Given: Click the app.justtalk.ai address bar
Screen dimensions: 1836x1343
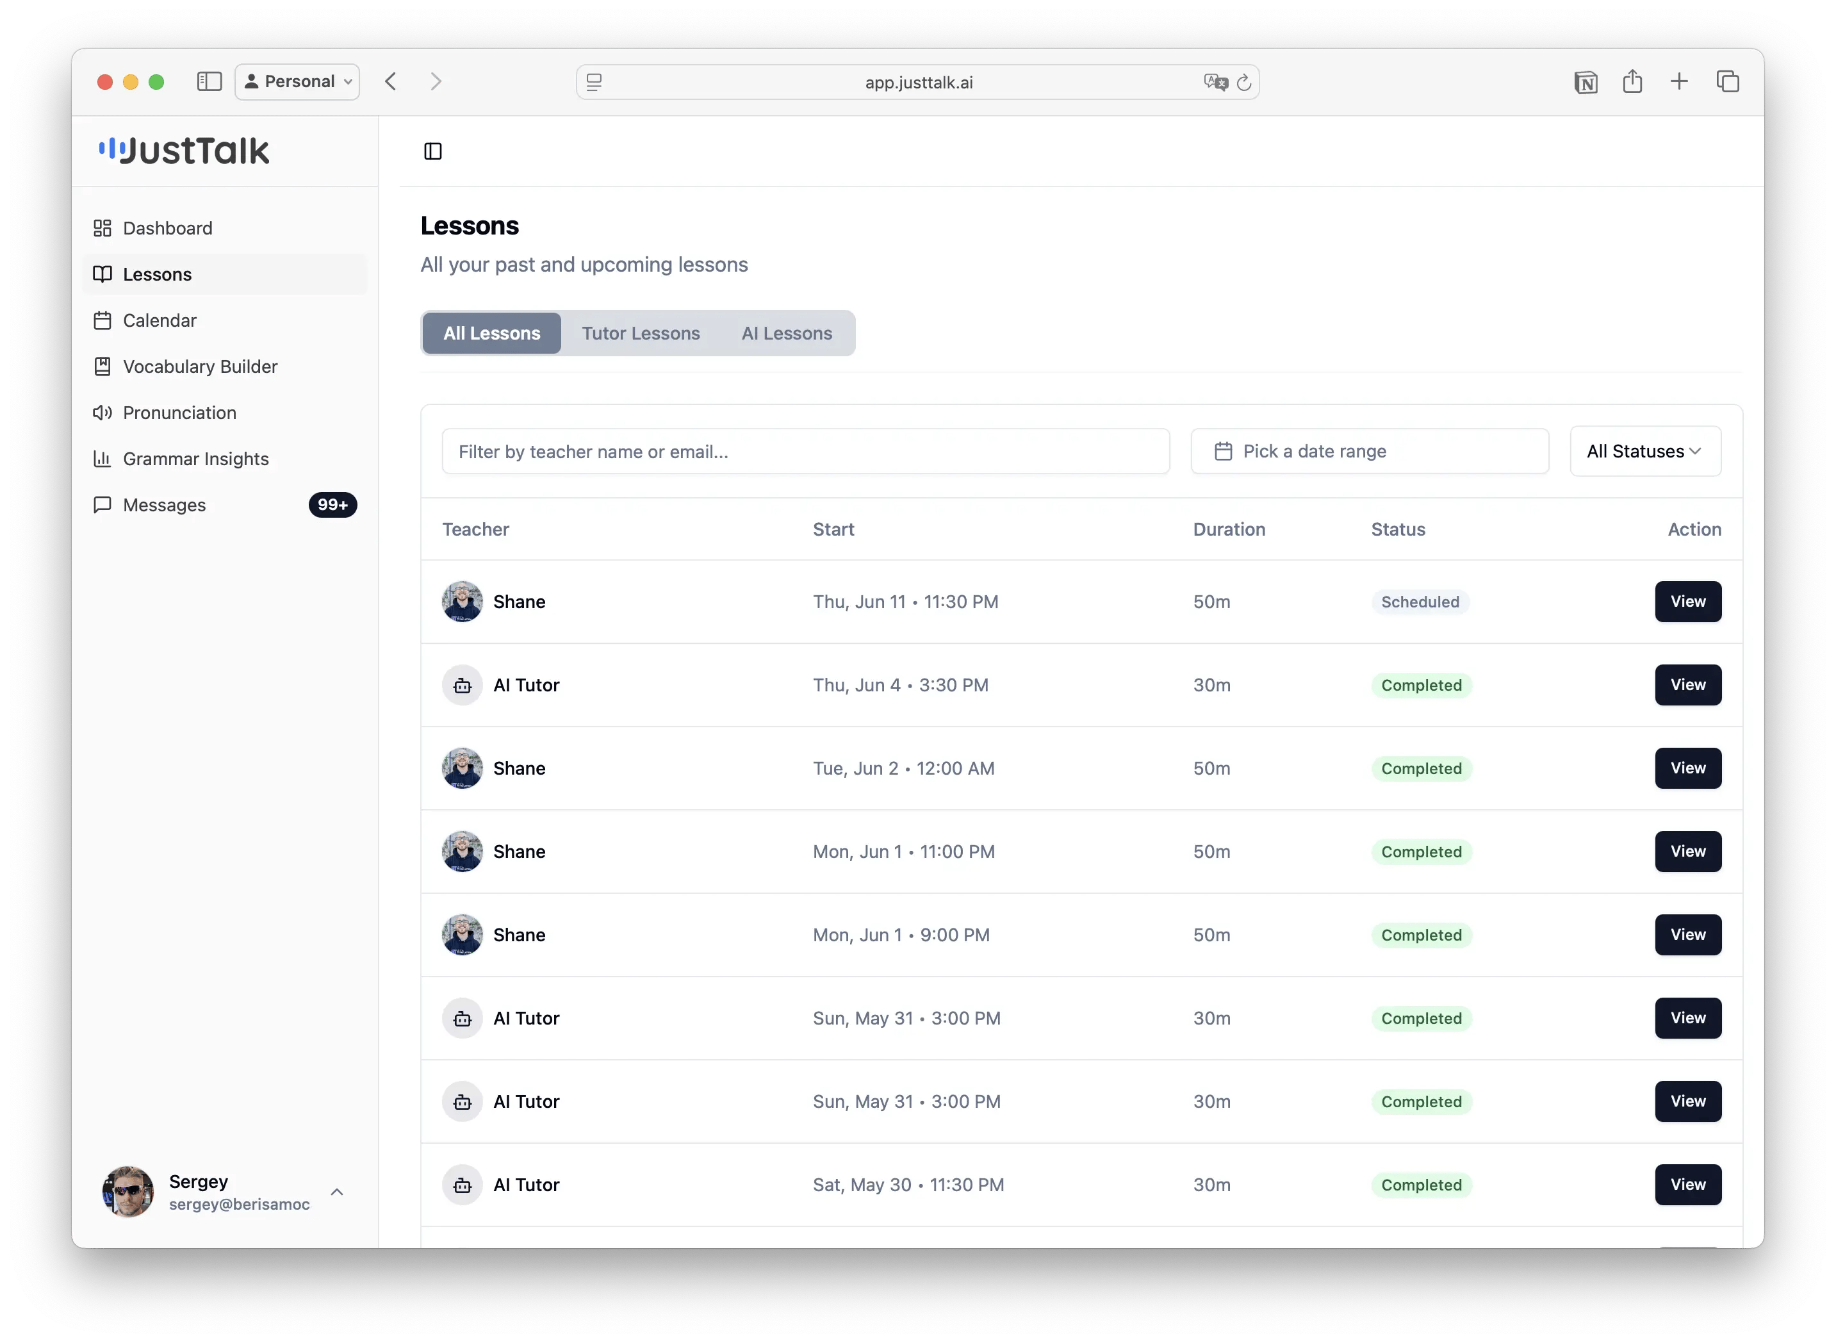Looking at the screenshot, I should 917,82.
